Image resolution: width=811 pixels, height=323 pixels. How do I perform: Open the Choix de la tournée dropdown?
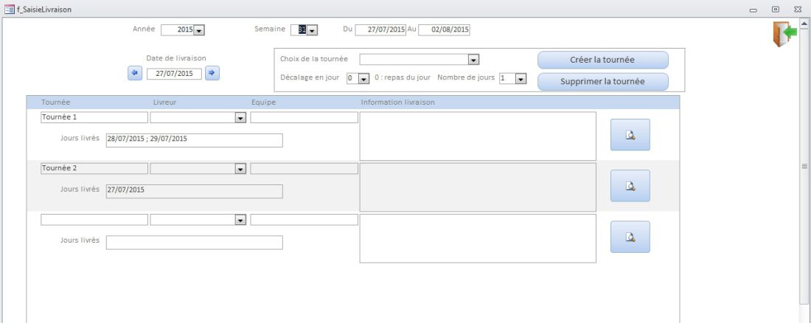click(474, 59)
